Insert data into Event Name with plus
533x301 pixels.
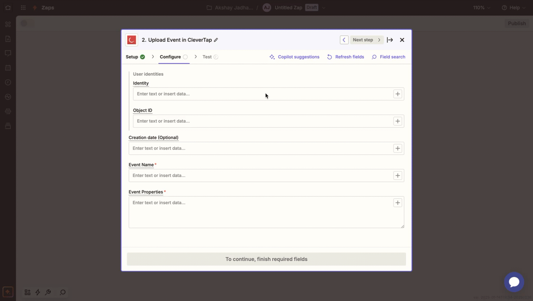point(398,176)
